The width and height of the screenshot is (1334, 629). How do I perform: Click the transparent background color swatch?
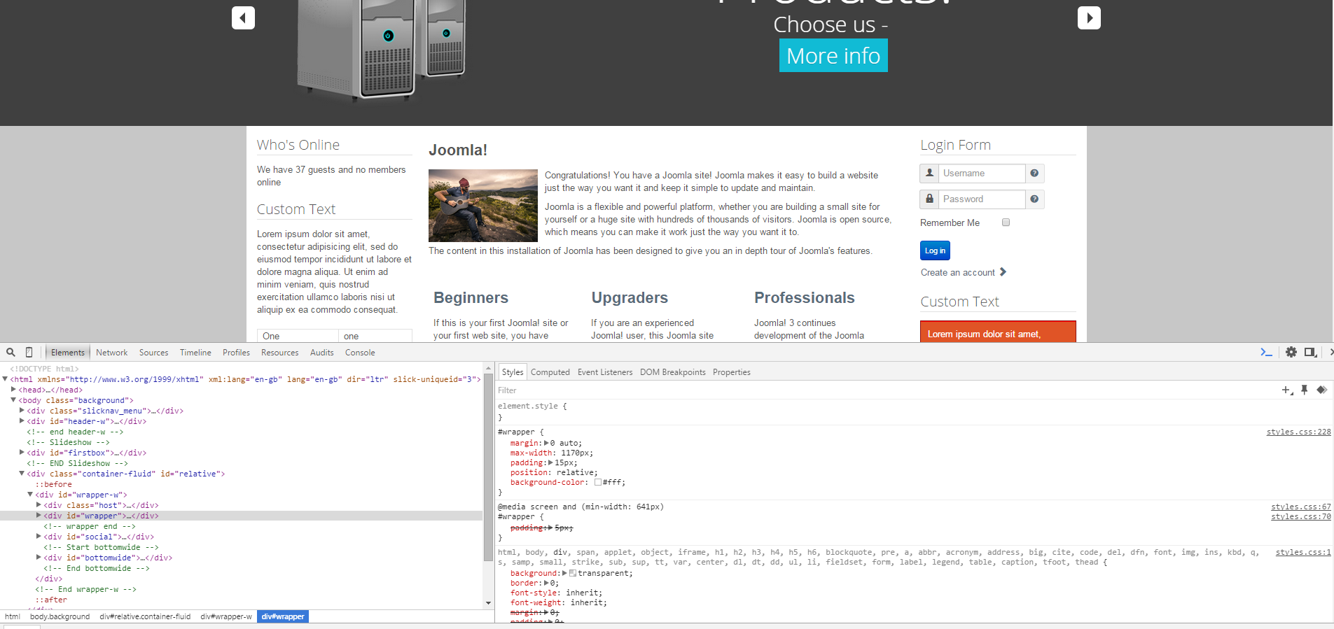click(573, 573)
